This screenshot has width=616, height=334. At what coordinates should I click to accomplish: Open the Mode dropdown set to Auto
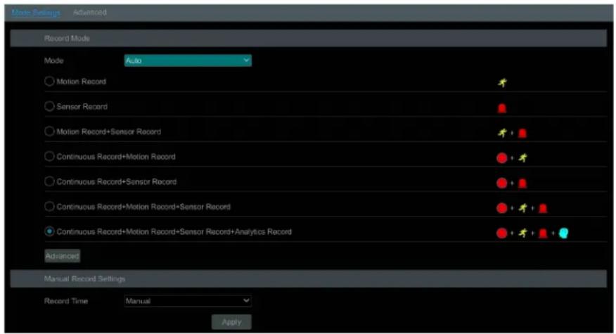point(188,60)
